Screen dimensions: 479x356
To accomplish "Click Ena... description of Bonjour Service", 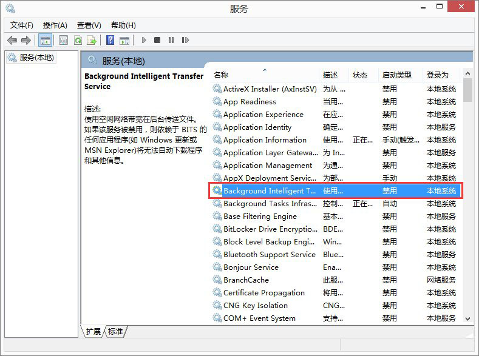I will [x=332, y=267].
